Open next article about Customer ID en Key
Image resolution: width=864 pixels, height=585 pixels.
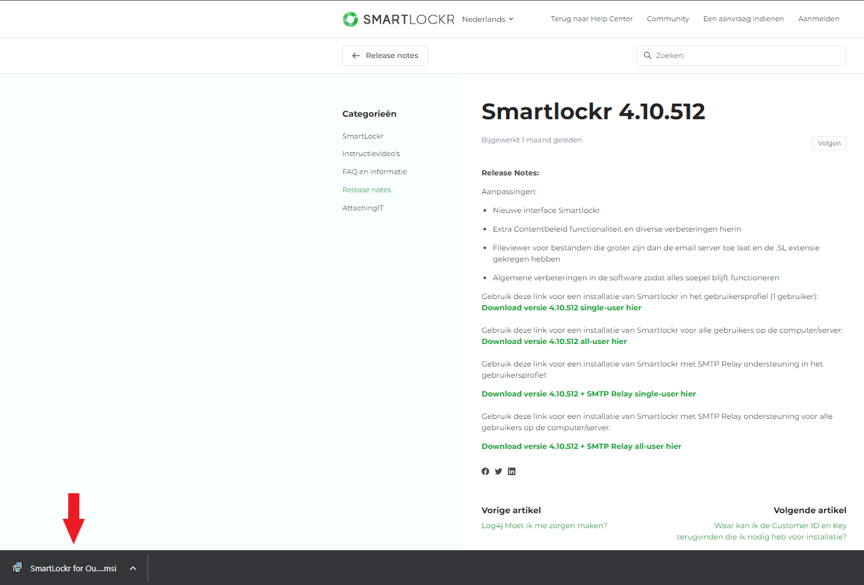click(x=762, y=531)
